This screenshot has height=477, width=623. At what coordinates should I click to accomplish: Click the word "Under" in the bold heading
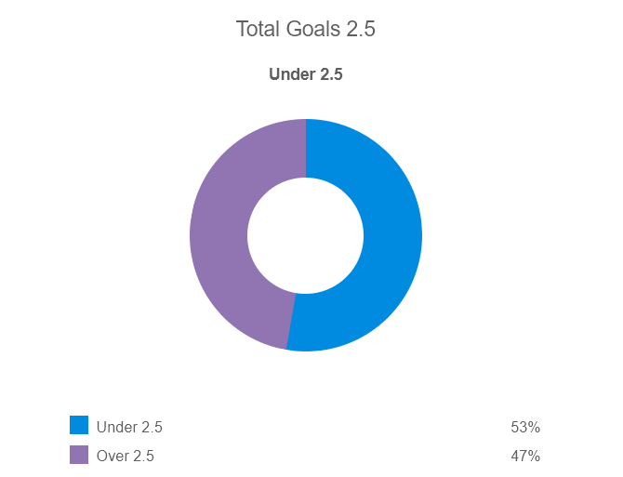(291, 75)
